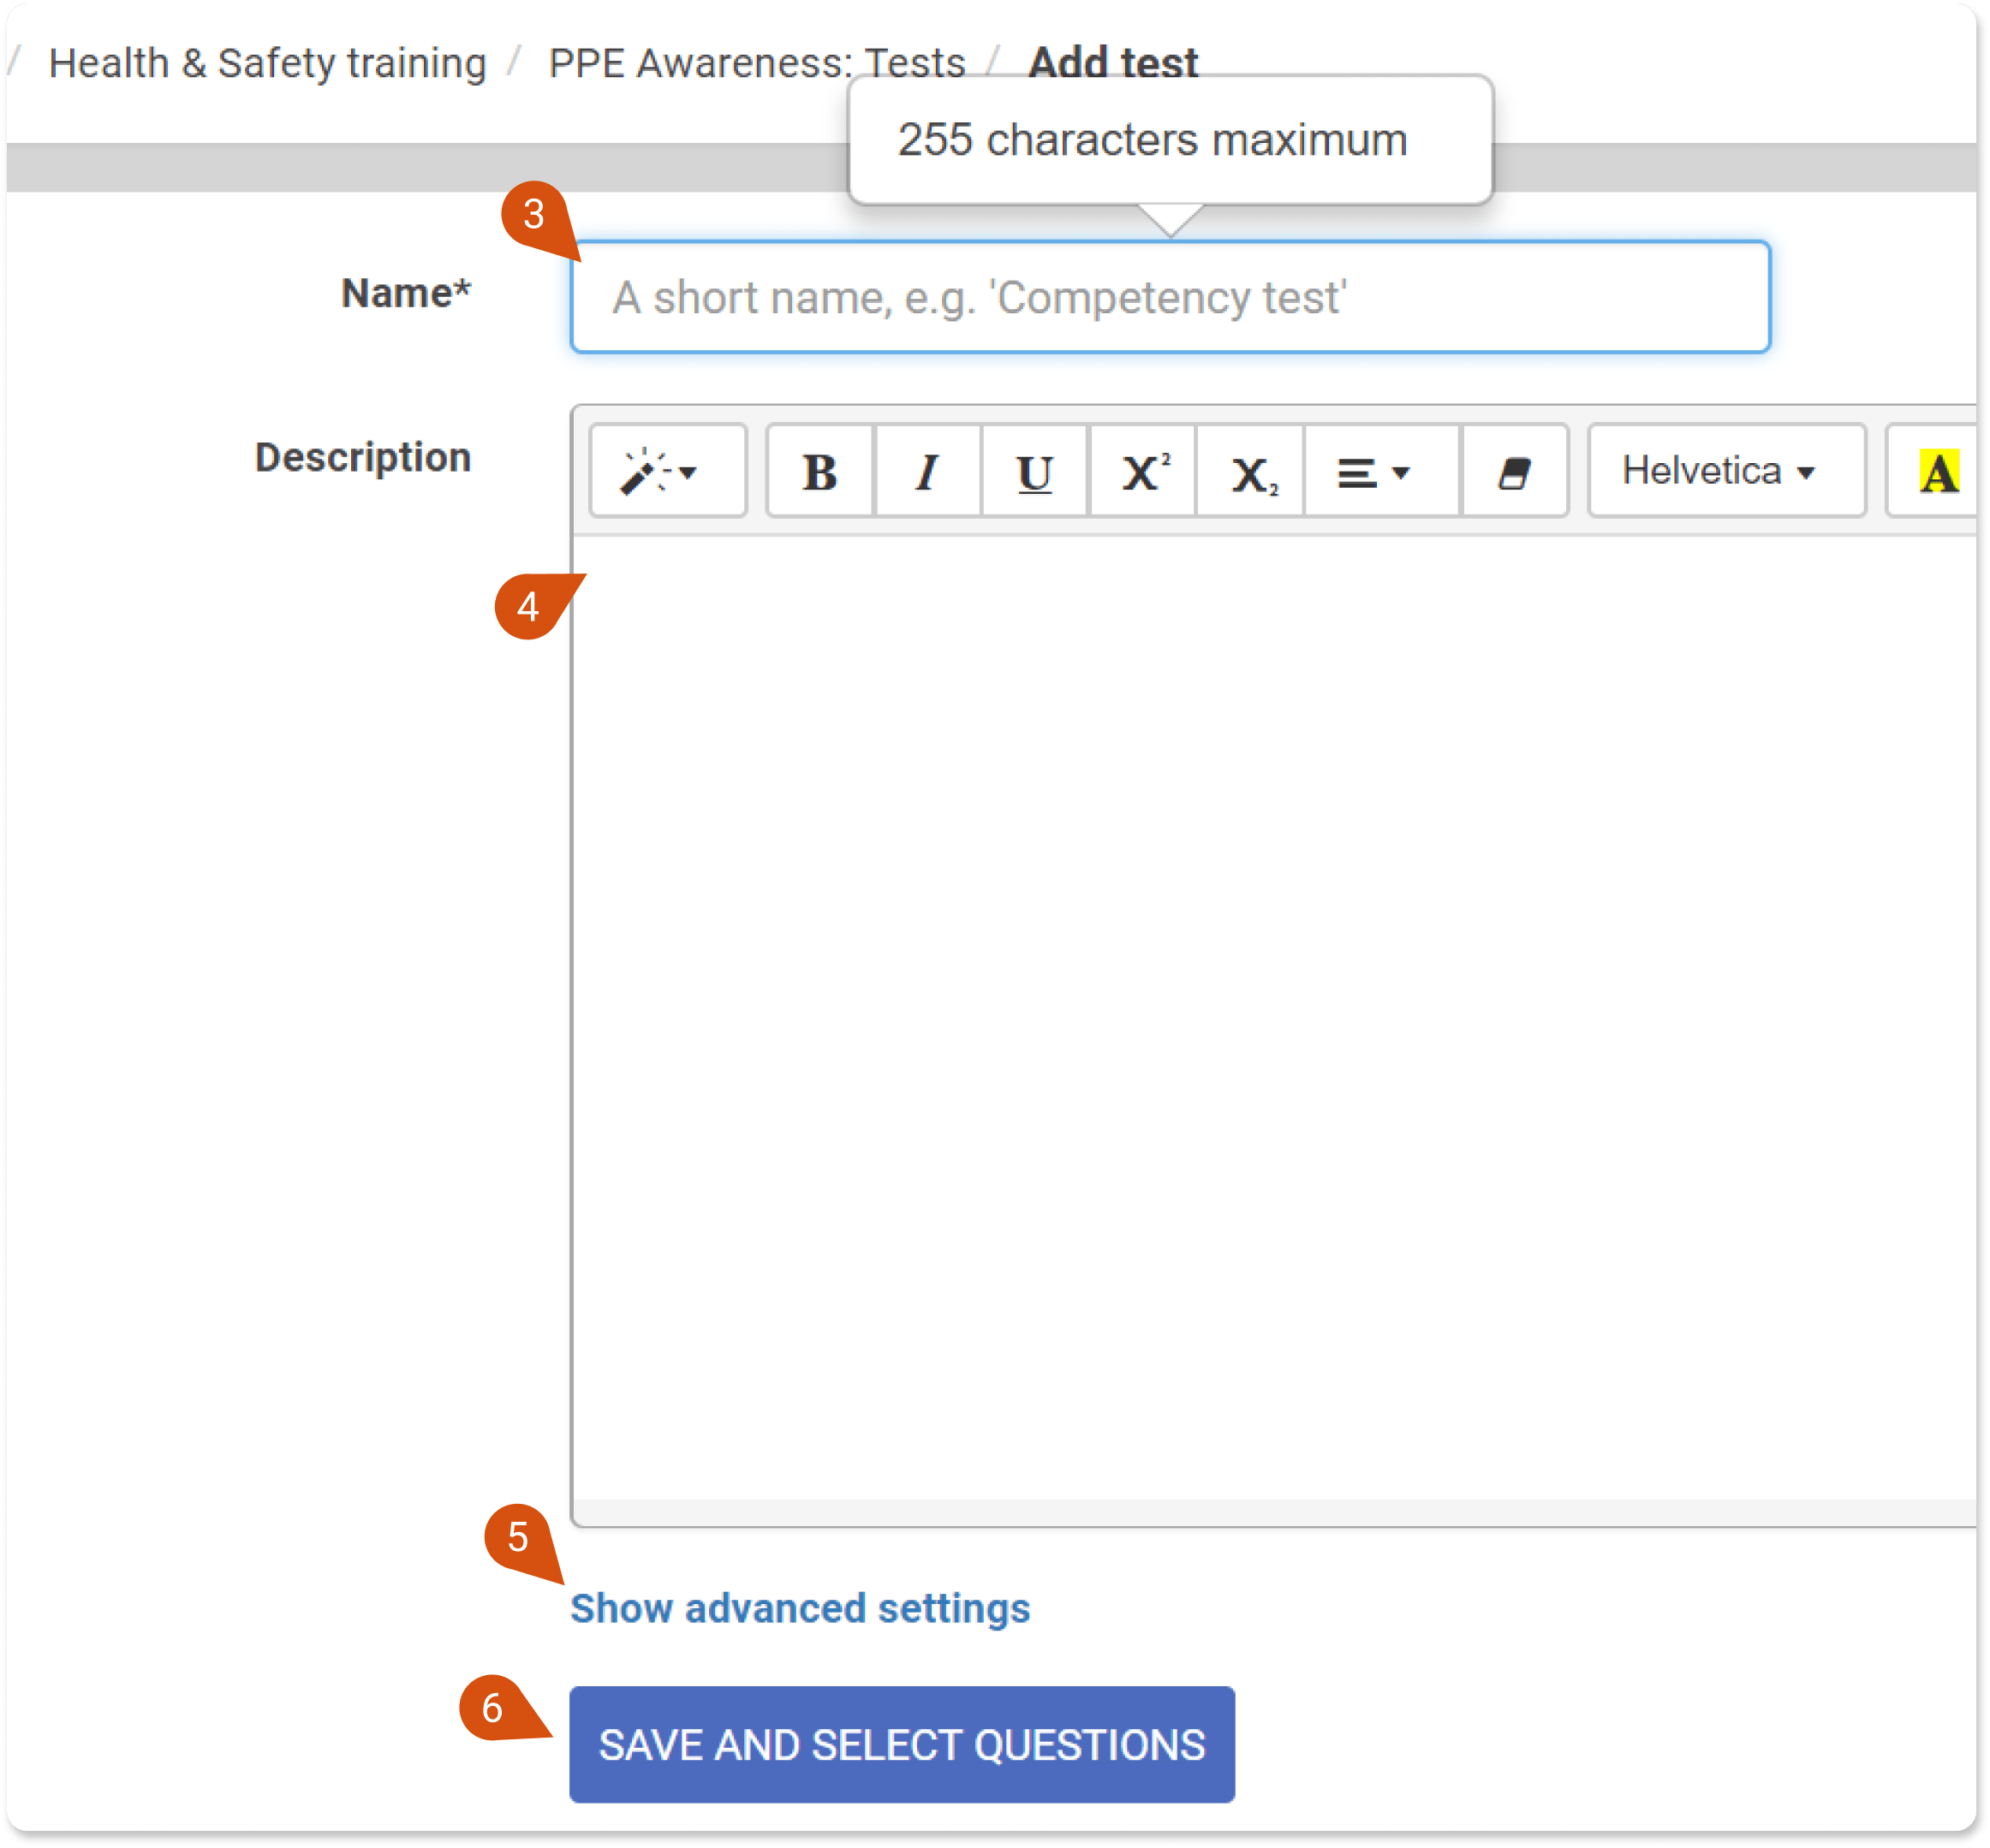
Task: Toggle underline formatting
Action: [1034, 472]
